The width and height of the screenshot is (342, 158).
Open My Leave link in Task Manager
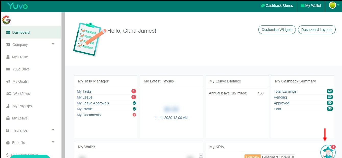click(84, 97)
